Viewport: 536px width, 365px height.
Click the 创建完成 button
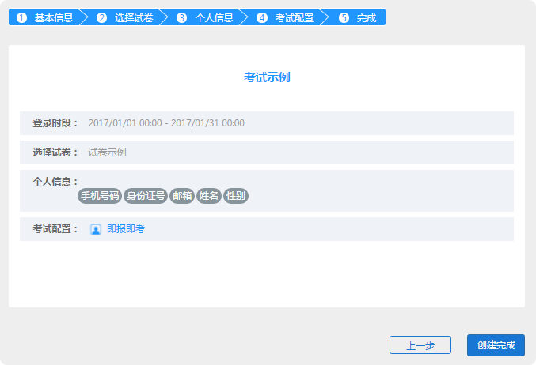click(496, 345)
